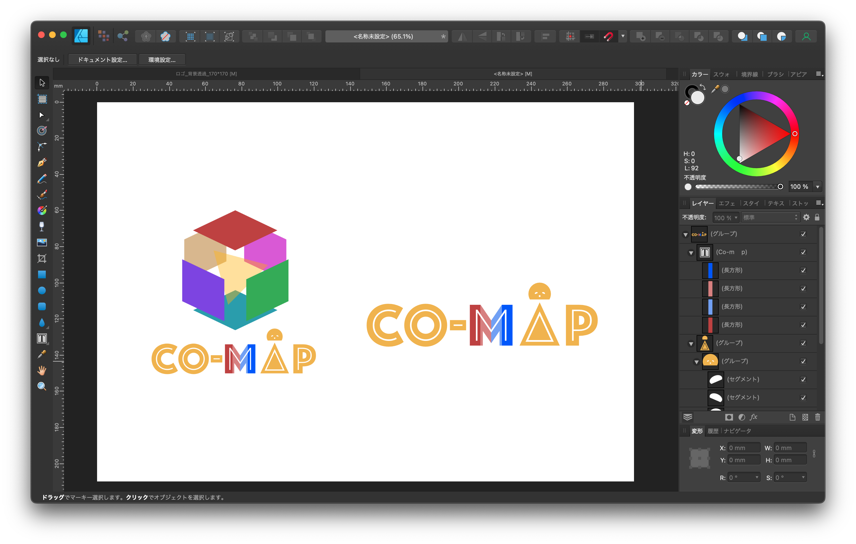This screenshot has height=544, width=856.
Task: Open the rotation R value dropdown
Action: tap(756, 477)
